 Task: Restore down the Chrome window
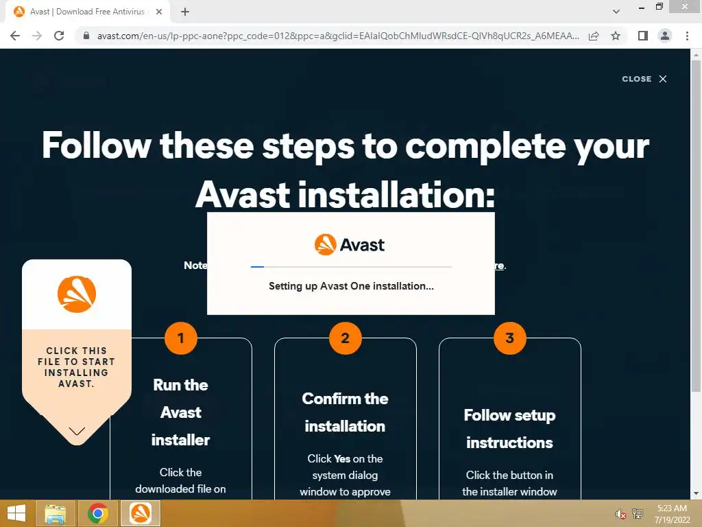[659, 7]
